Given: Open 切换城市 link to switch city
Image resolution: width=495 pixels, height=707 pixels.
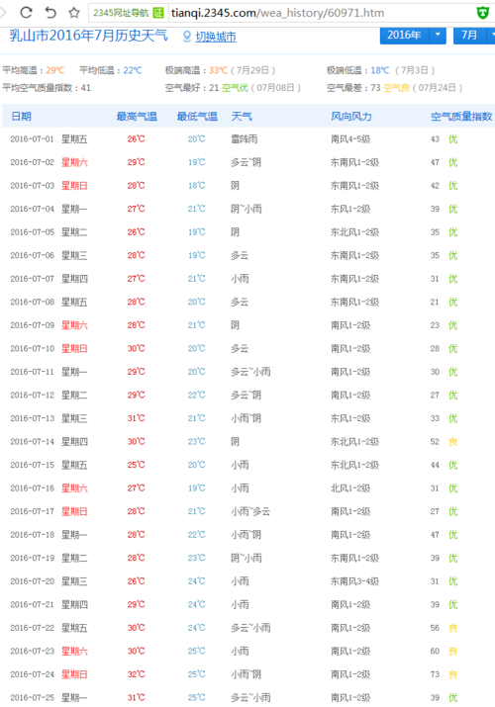Looking at the screenshot, I should pyautogui.click(x=216, y=37).
